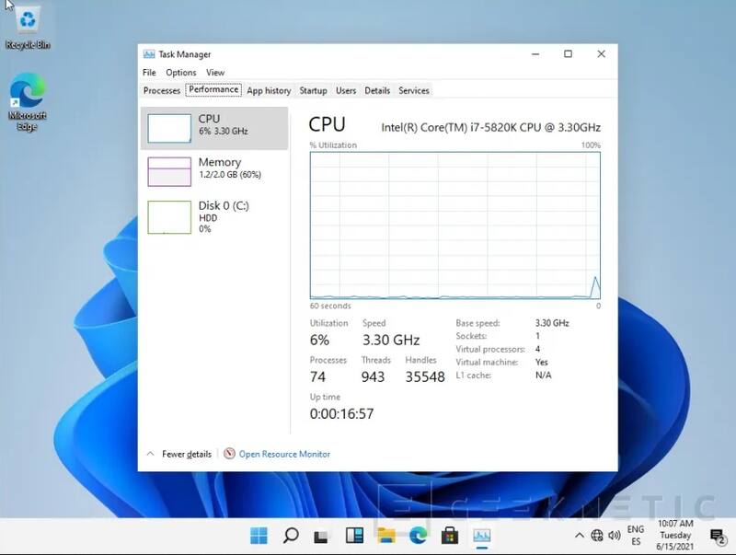This screenshot has height=555, width=736.
Task: Open Task View from the taskbar
Action: (x=321, y=536)
